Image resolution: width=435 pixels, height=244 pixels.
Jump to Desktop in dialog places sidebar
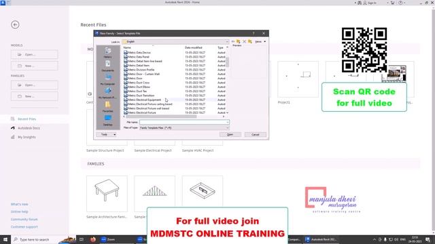(x=107, y=121)
